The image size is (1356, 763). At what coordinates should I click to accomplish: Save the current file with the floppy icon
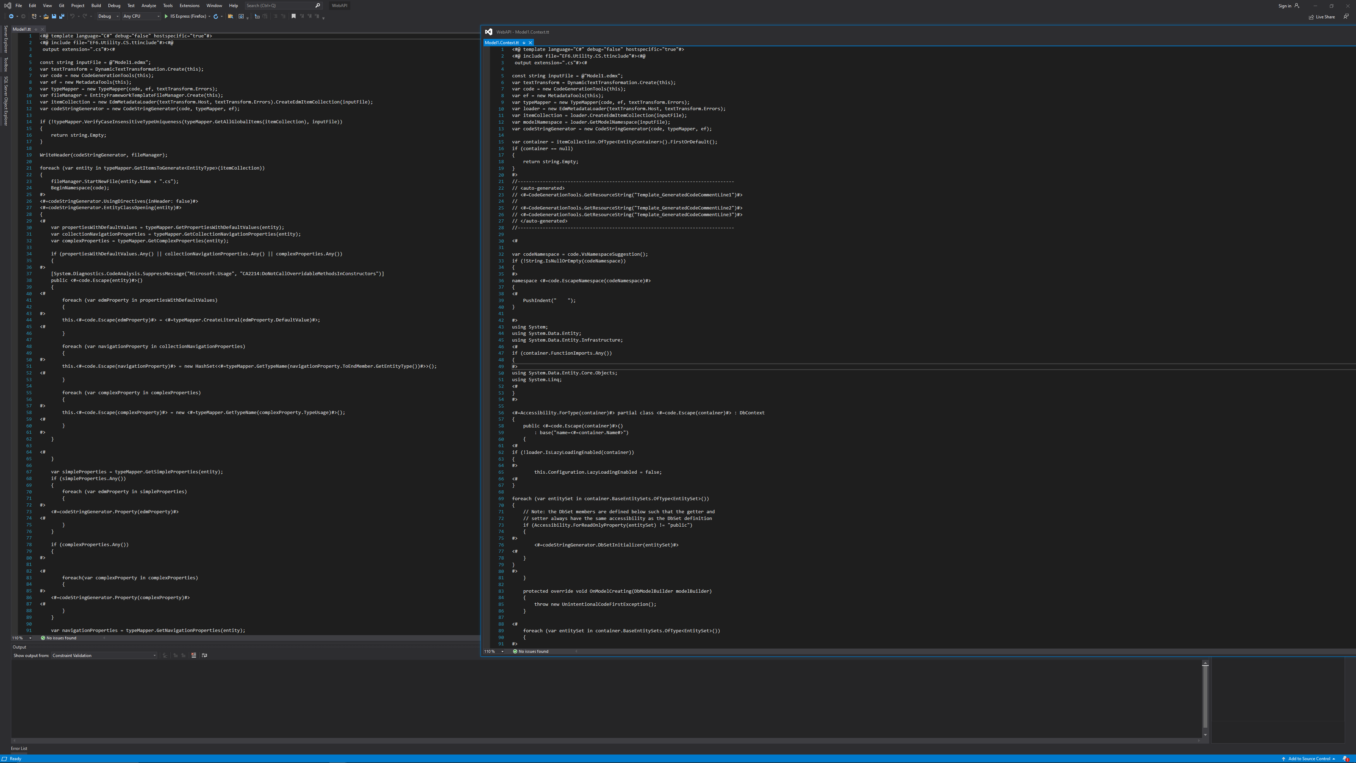(54, 16)
